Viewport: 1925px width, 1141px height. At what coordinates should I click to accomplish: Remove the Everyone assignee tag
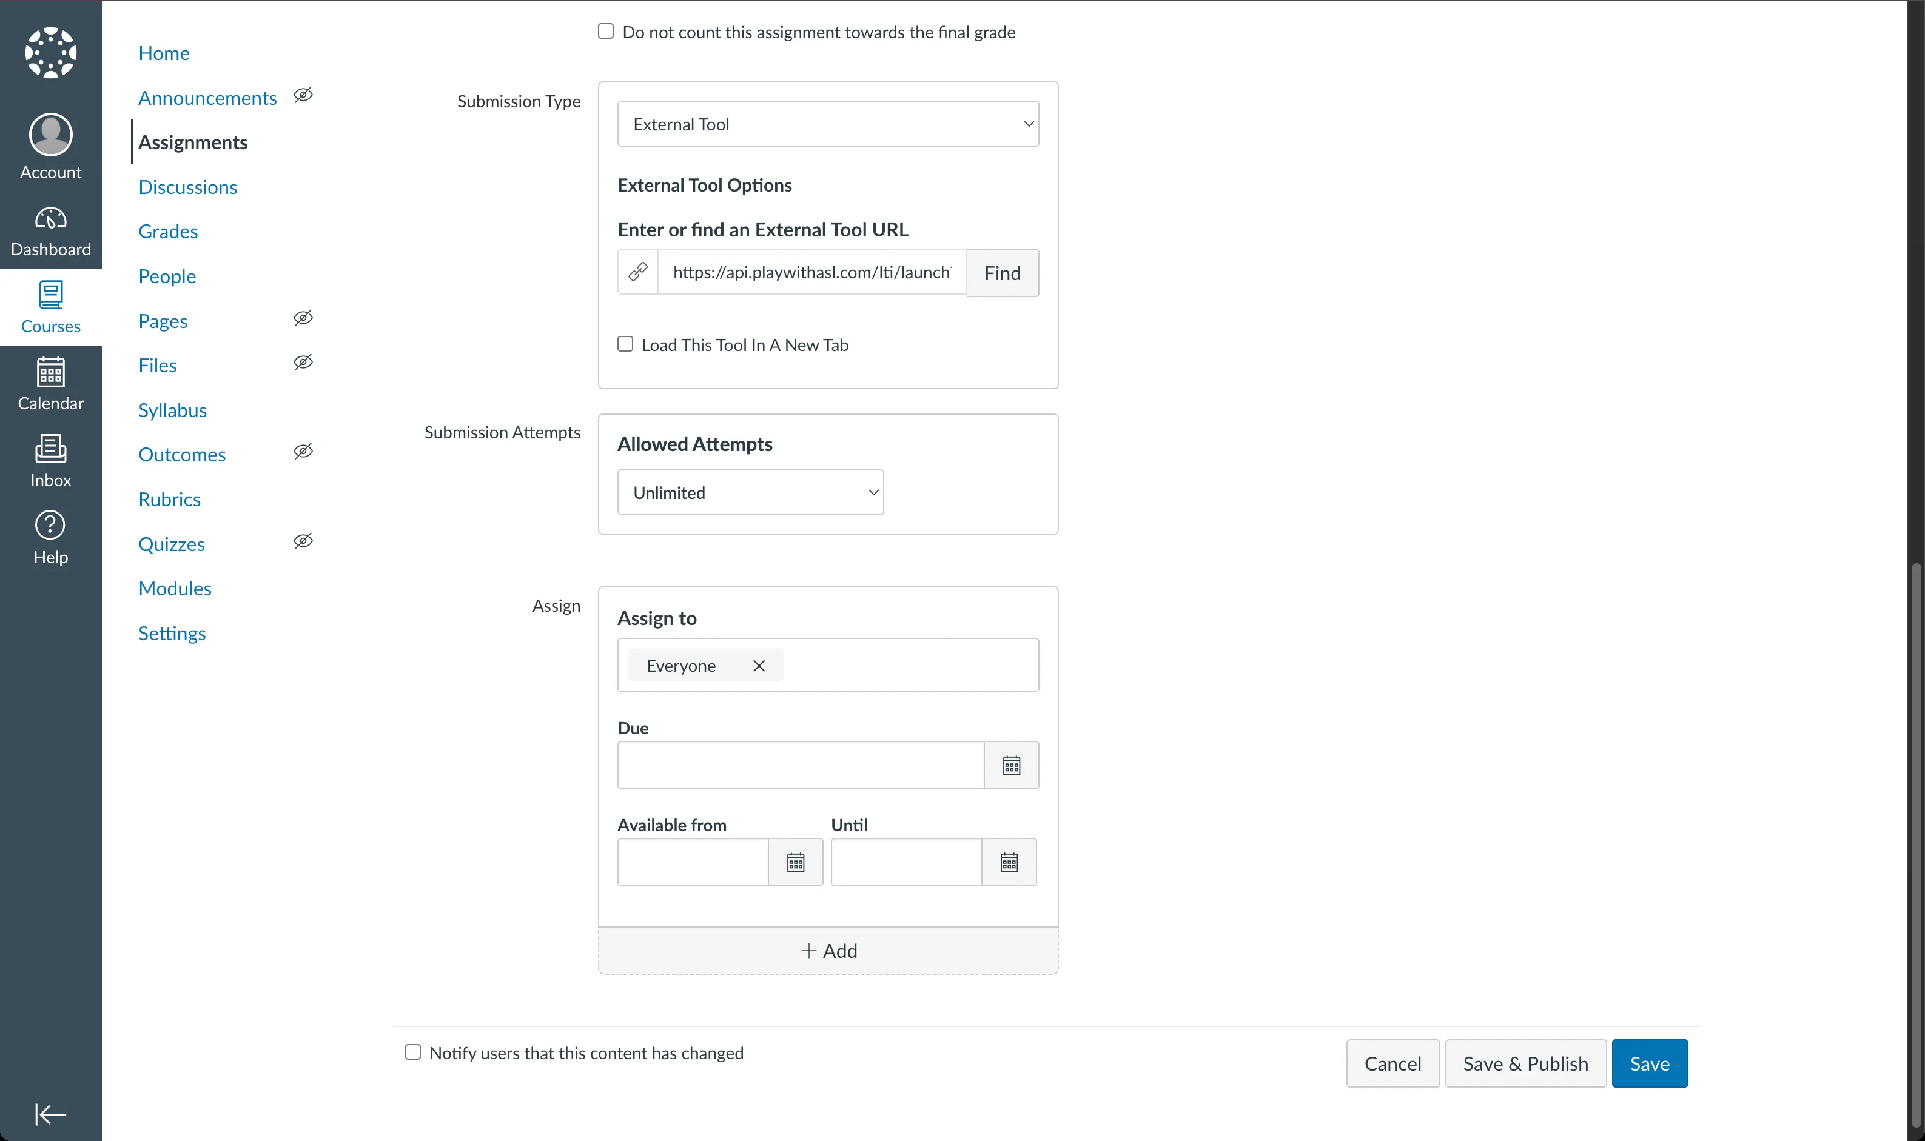[759, 666]
